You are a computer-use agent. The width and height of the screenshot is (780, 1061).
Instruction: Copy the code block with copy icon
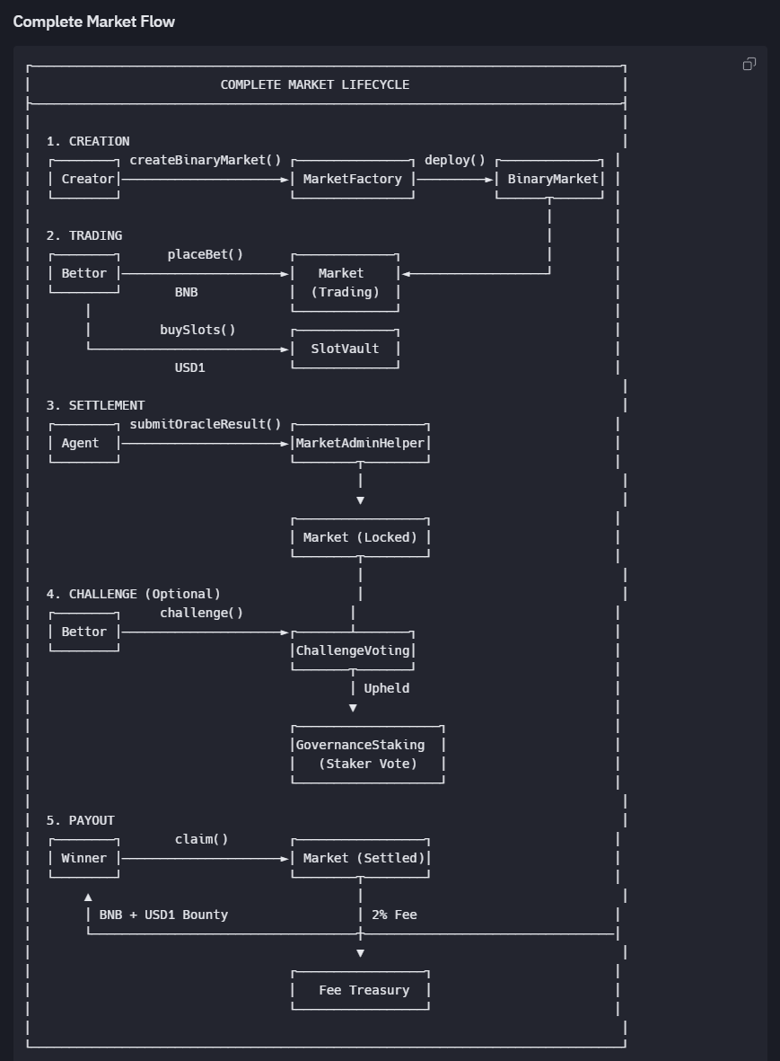[x=749, y=65]
